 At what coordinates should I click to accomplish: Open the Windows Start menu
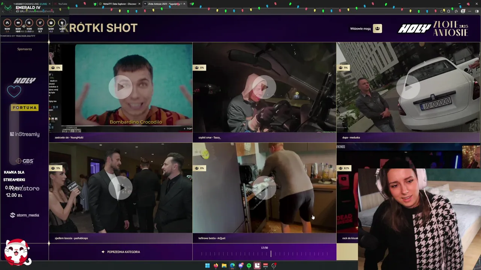(x=207, y=265)
